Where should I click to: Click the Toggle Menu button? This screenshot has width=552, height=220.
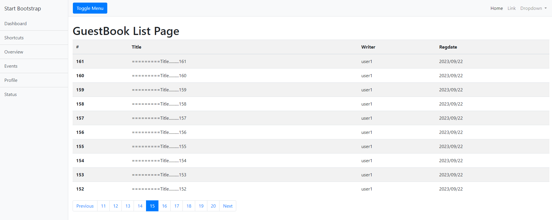pos(90,8)
